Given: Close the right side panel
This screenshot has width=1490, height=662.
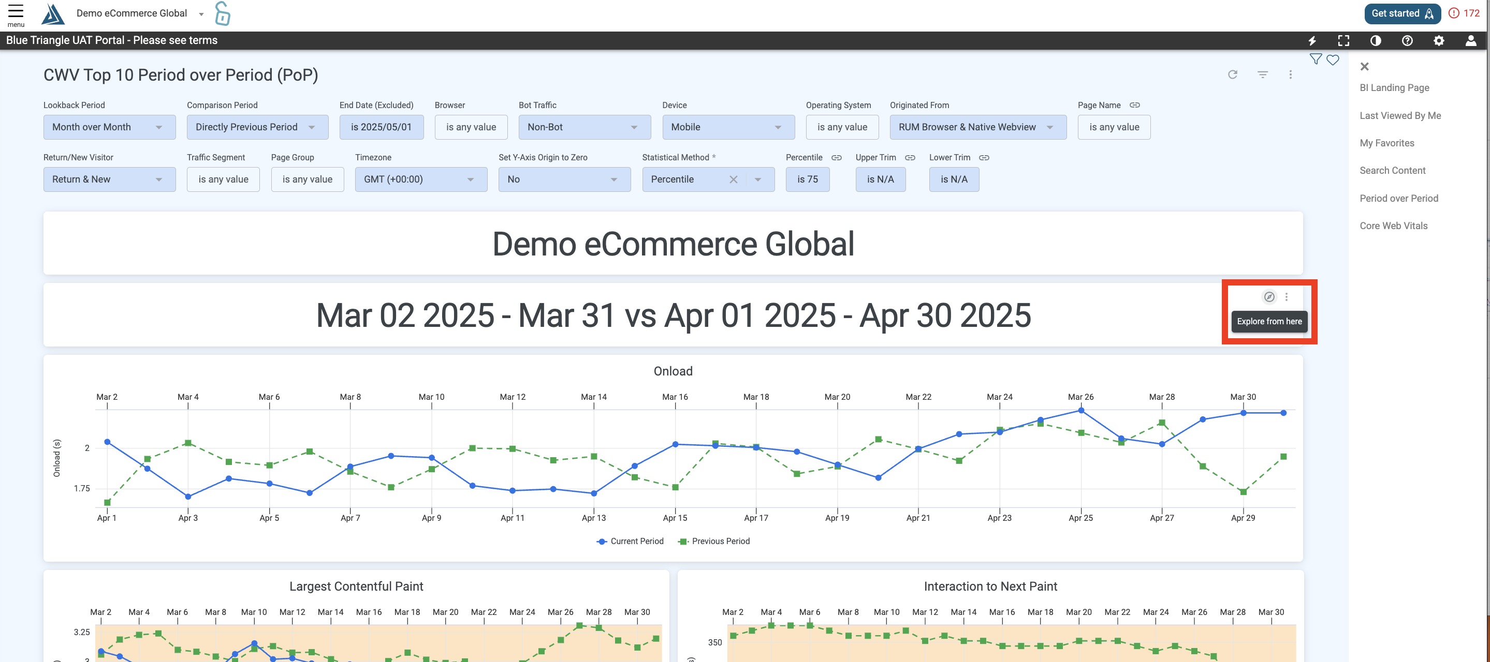Looking at the screenshot, I should [x=1365, y=66].
